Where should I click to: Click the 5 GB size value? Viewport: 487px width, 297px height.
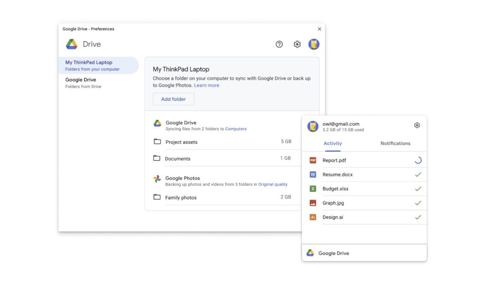286,142
